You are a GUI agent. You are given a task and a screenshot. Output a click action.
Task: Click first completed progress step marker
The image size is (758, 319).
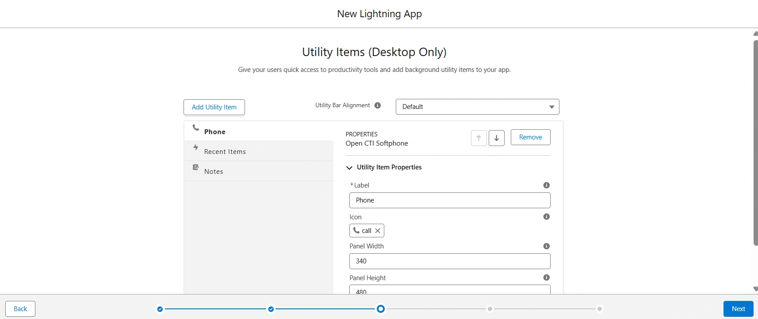click(160, 309)
